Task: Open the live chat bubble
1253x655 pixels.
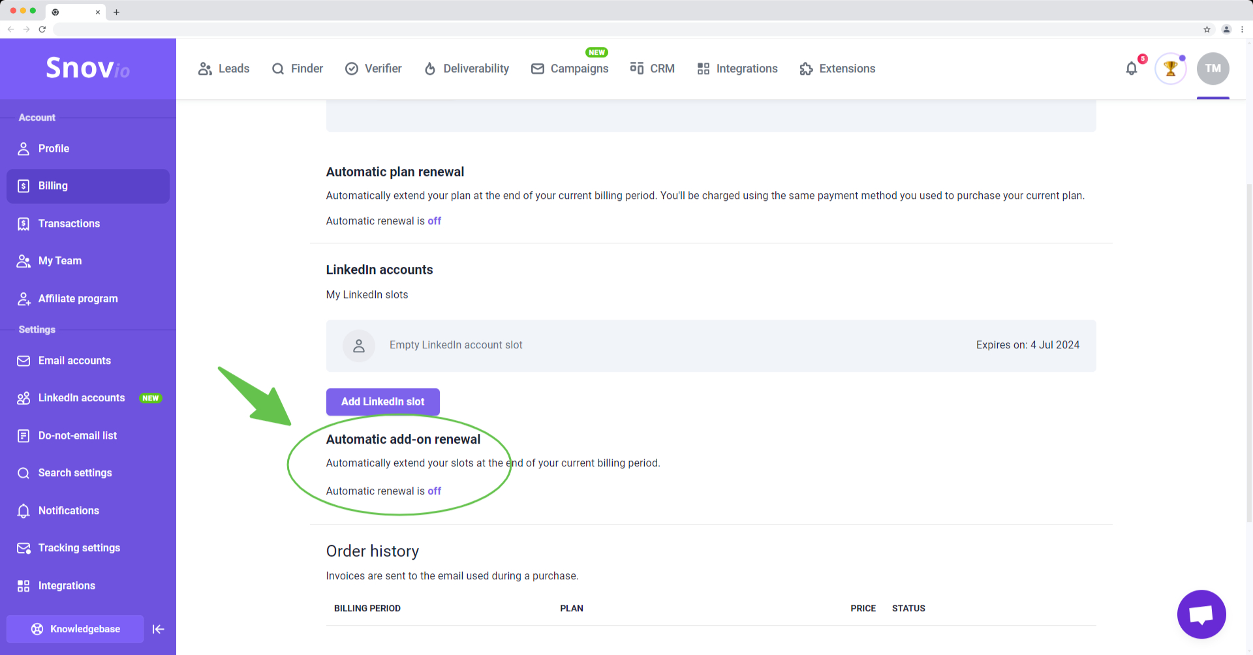Action: tap(1201, 615)
